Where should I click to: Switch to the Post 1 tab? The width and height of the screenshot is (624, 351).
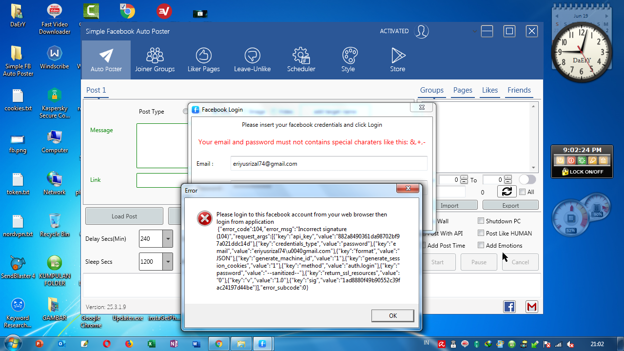pos(96,90)
